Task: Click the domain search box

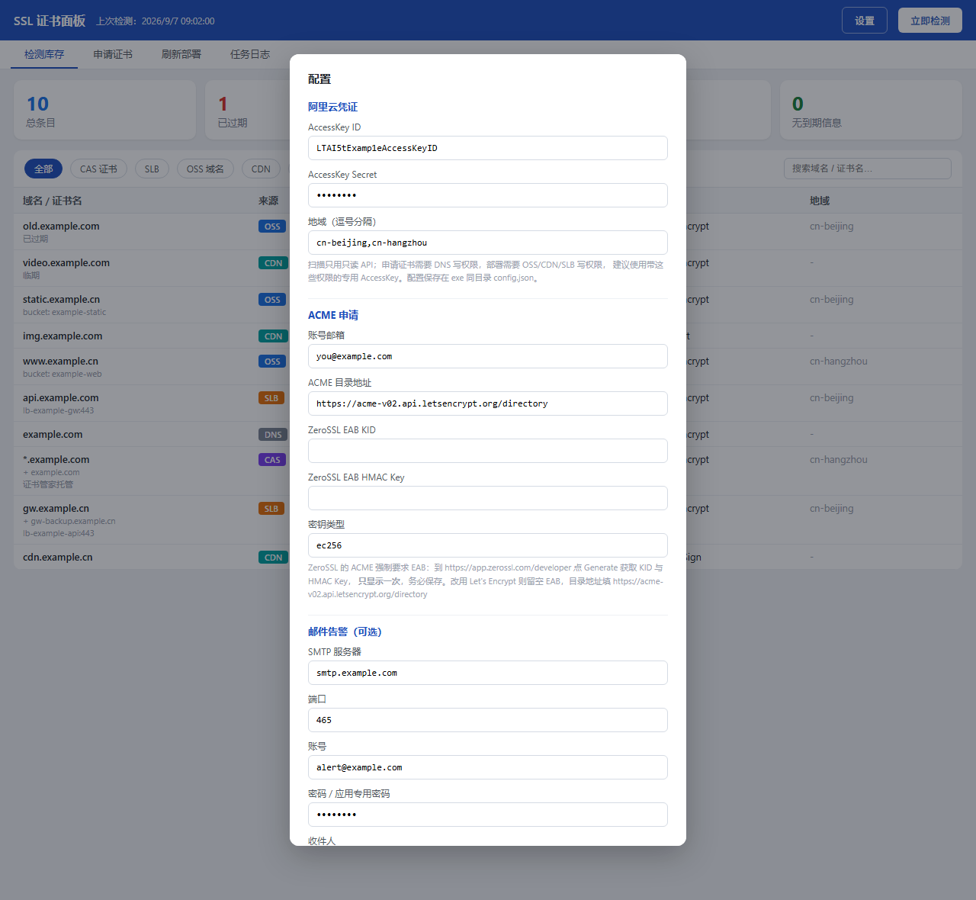Action: click(868, 169)
